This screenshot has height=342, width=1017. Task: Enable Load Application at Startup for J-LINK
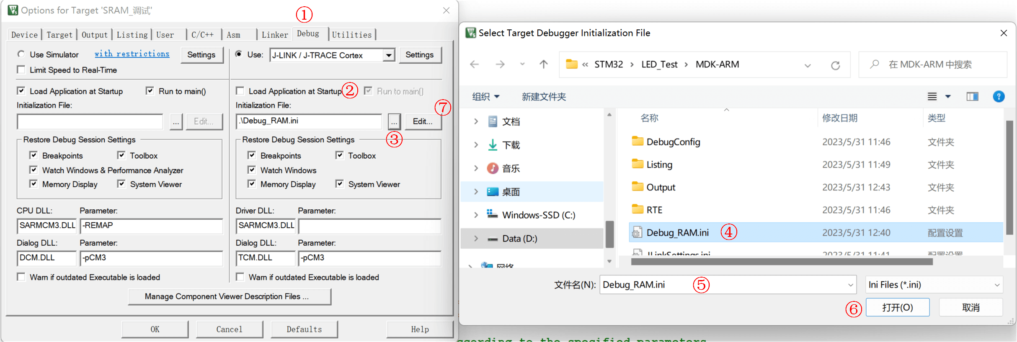click(x=240, y=91)
